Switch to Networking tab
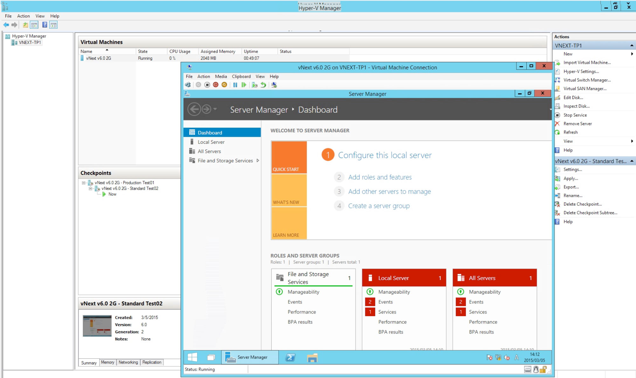 (128, 362)
